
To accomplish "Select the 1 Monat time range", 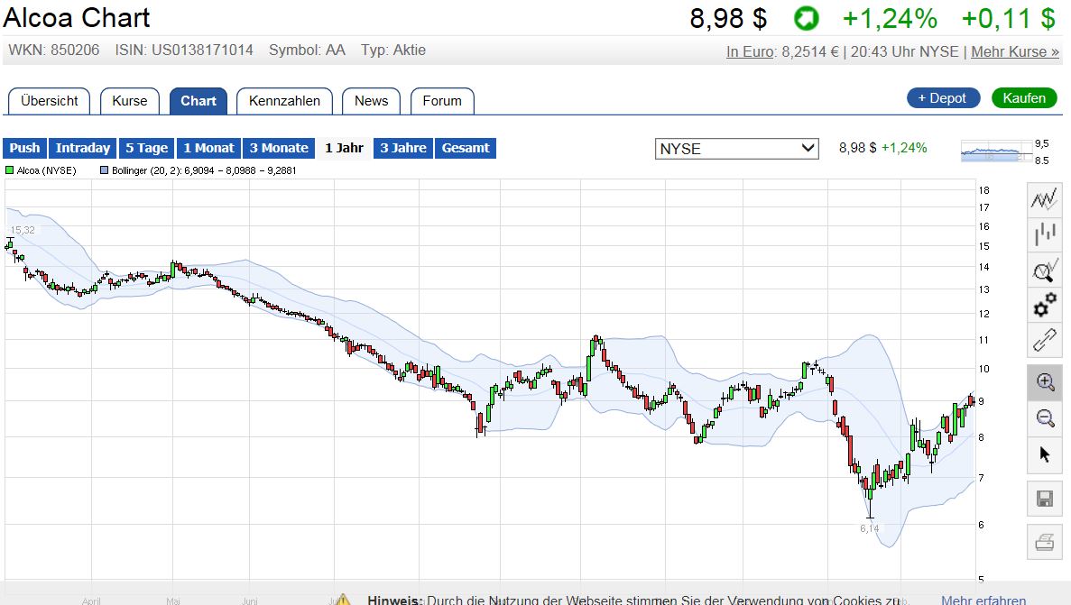I will click(208, 148).
